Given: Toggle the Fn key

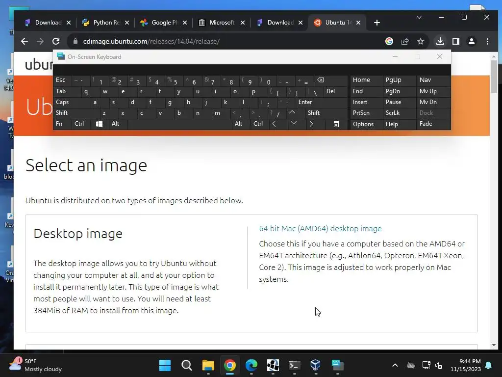Looking at the screenshot, I should [x=62, y=124].
